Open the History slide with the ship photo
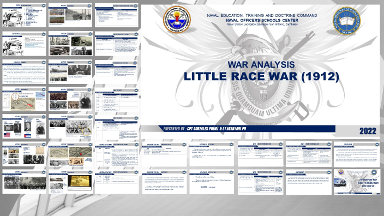The width and height of the screenshot is (384, 216). 70,72
